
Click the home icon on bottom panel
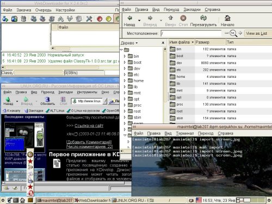click(22, 200)
